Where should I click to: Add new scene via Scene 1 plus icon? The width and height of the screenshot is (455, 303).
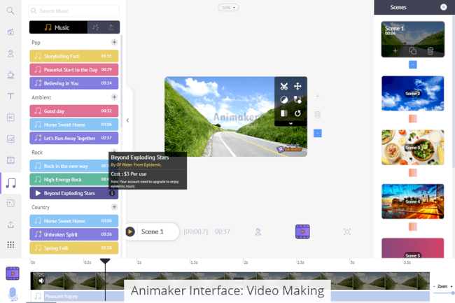(x=395, y=51)
